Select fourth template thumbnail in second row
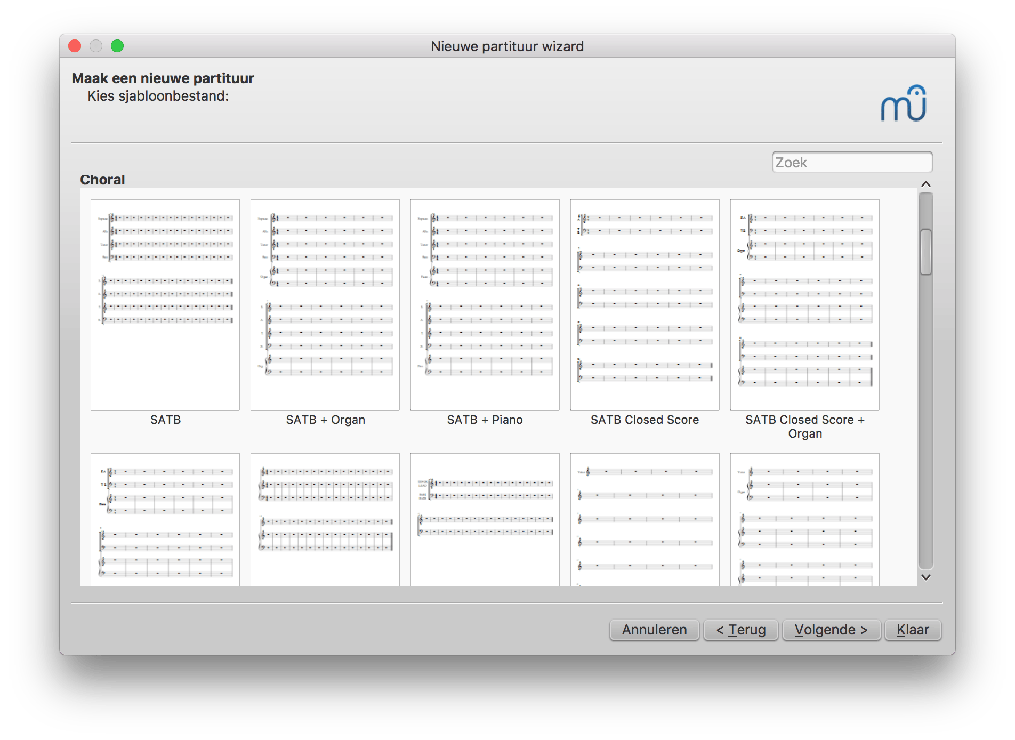 645,520
